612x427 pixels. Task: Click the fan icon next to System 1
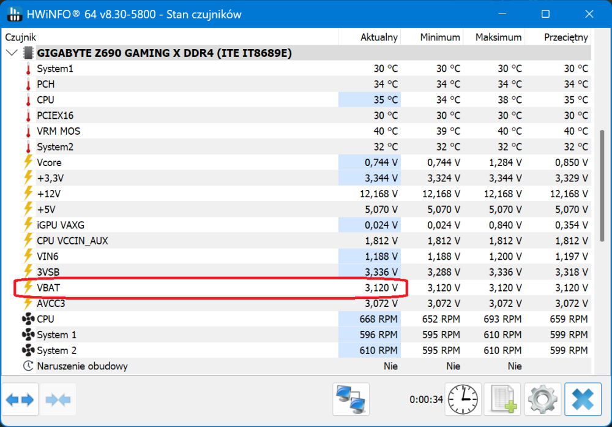pyautogui.click(x=28, y=334)
